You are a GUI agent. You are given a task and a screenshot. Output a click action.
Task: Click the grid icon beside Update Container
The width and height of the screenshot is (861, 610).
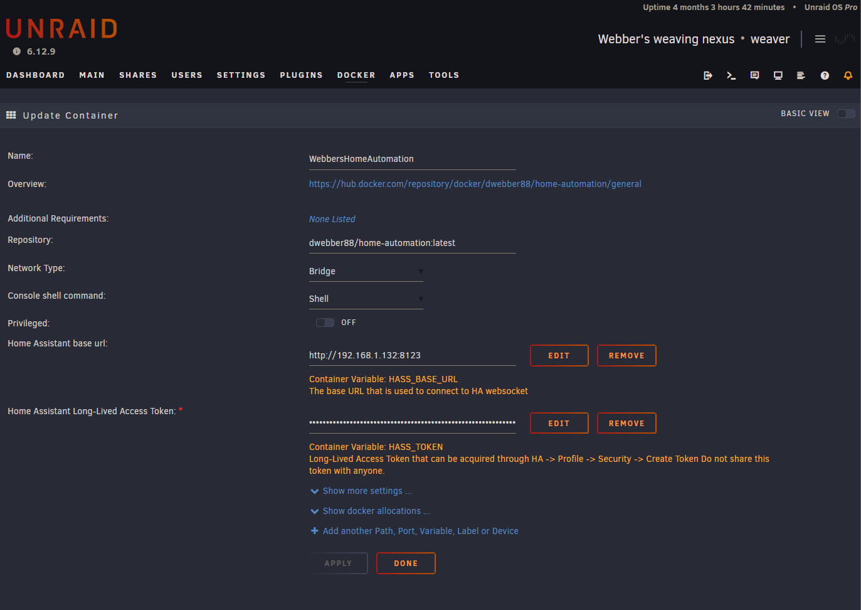click(x=11, y=115)
